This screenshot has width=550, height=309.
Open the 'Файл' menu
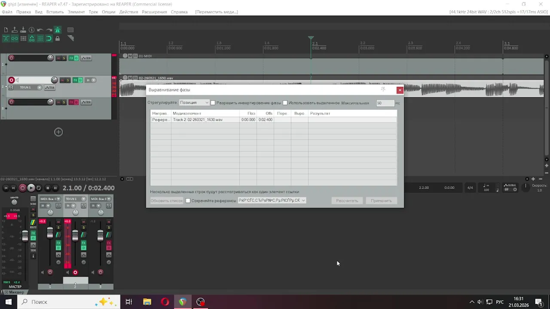point(7,12)
